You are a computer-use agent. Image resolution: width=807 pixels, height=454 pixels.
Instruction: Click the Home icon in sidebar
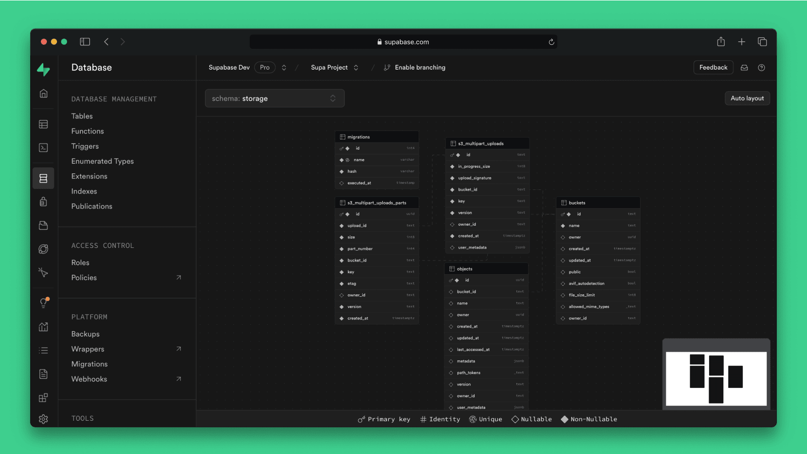(x=43, y=94)
